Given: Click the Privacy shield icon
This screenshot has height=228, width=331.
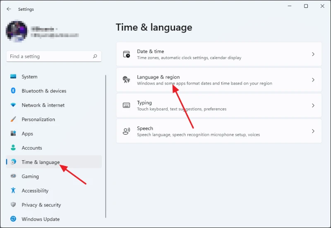Looking at the screenshot, I should tap(13, 204).
